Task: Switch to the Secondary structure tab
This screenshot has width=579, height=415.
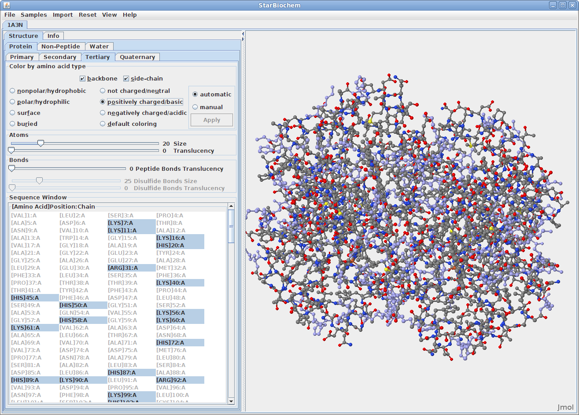Action: tap(60, 57)
